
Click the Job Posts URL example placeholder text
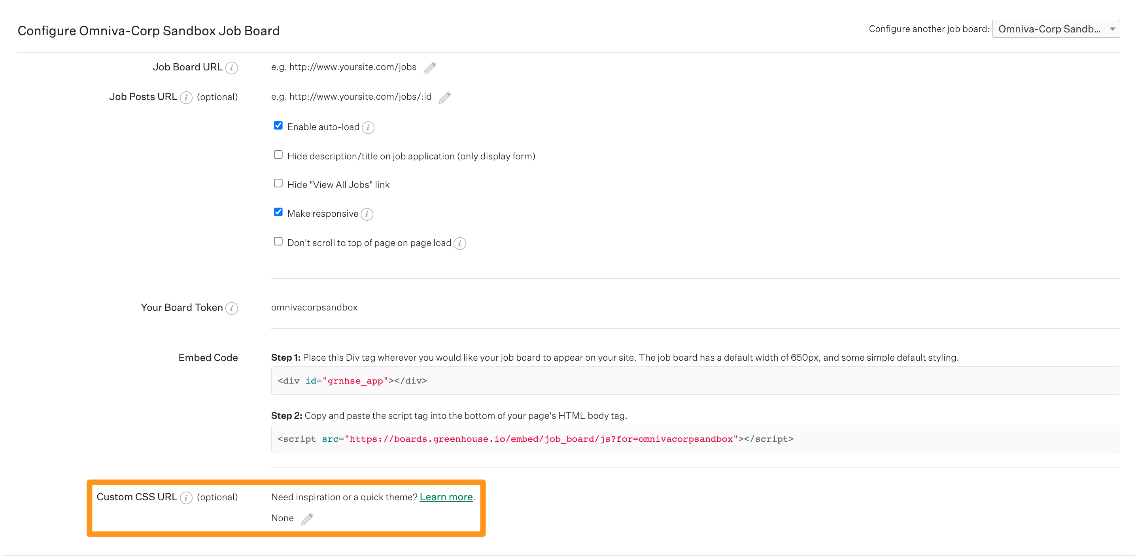pyautogui.click(x=351, y=96)
